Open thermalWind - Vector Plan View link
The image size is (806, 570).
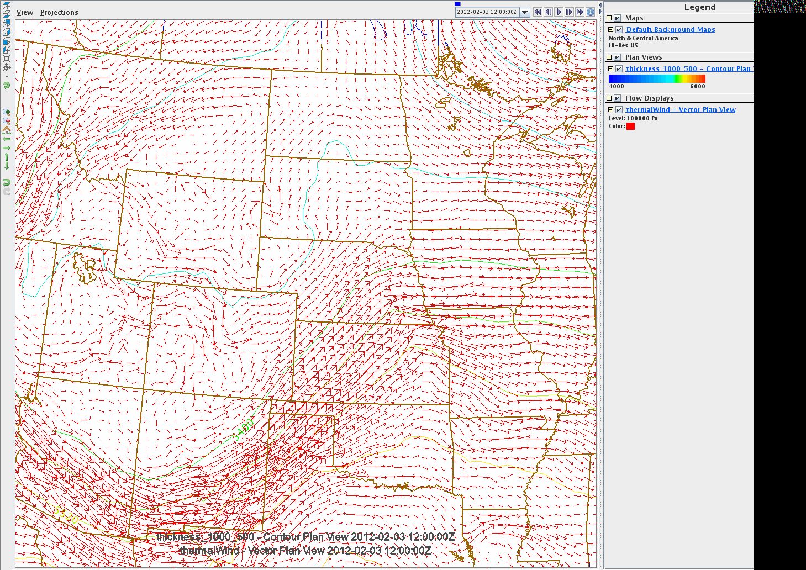pos(681,110)
